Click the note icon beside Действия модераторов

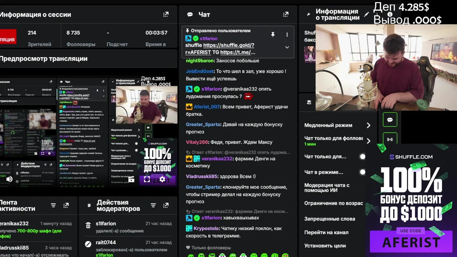89,206
